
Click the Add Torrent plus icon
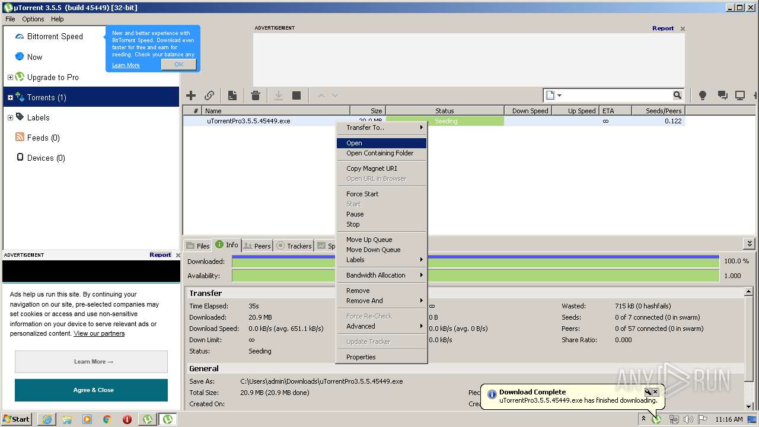tap(191, 95)
